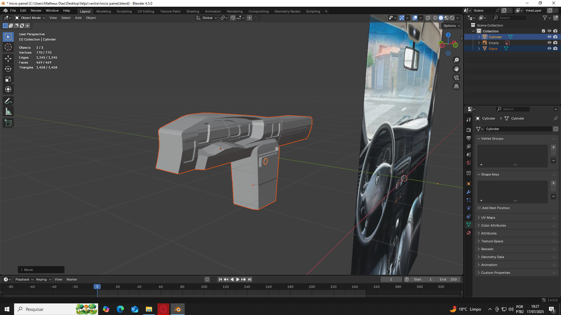The height and width of the screenshot is (315, 561).
Task: Choose the Measure tool
Action: coord(8,111)
